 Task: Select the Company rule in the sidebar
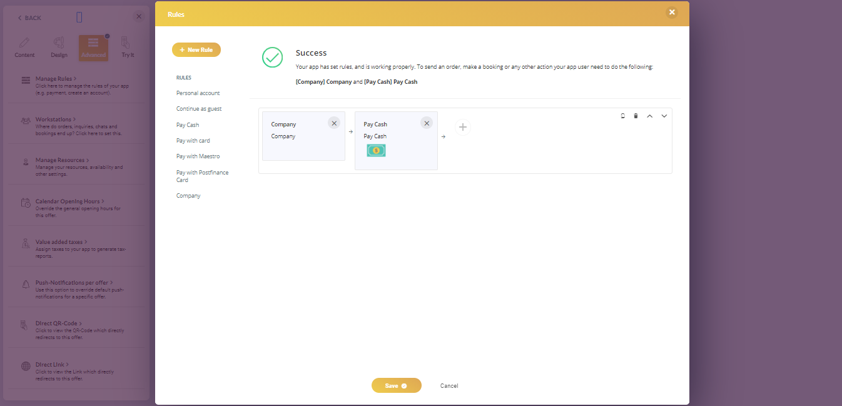tap(188, 196)
